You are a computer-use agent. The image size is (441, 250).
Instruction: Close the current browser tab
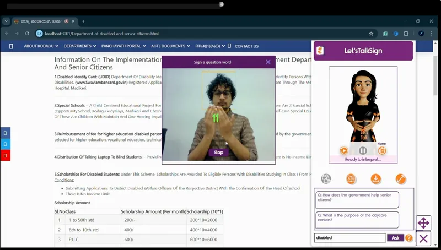[x=73, y=21]
